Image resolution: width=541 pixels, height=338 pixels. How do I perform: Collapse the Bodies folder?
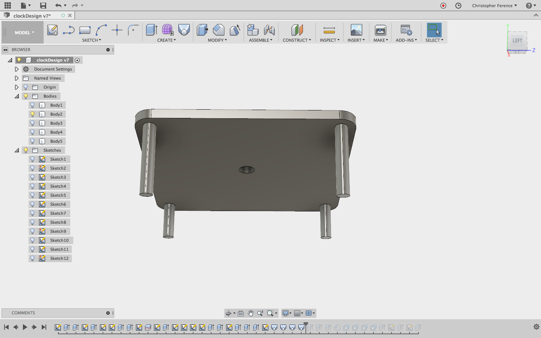coord(17,96)
